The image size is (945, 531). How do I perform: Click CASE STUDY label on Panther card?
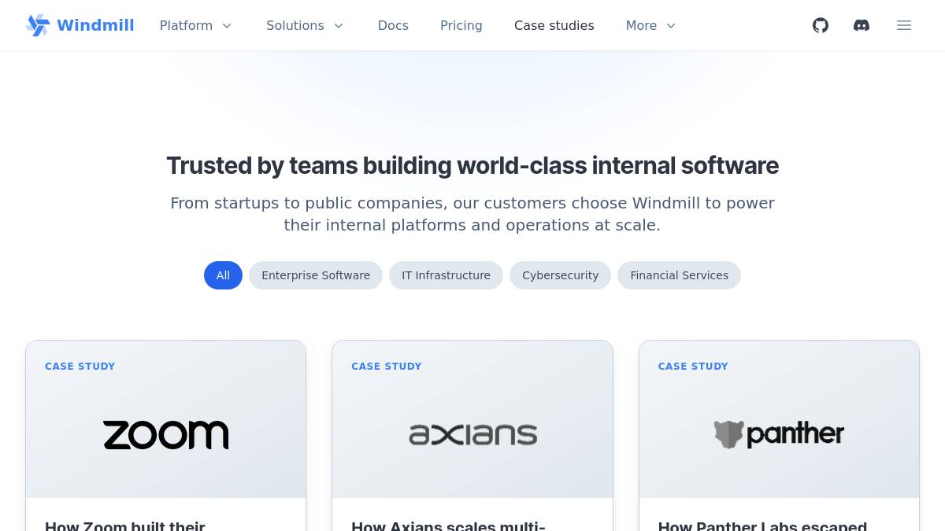[693, 367]
